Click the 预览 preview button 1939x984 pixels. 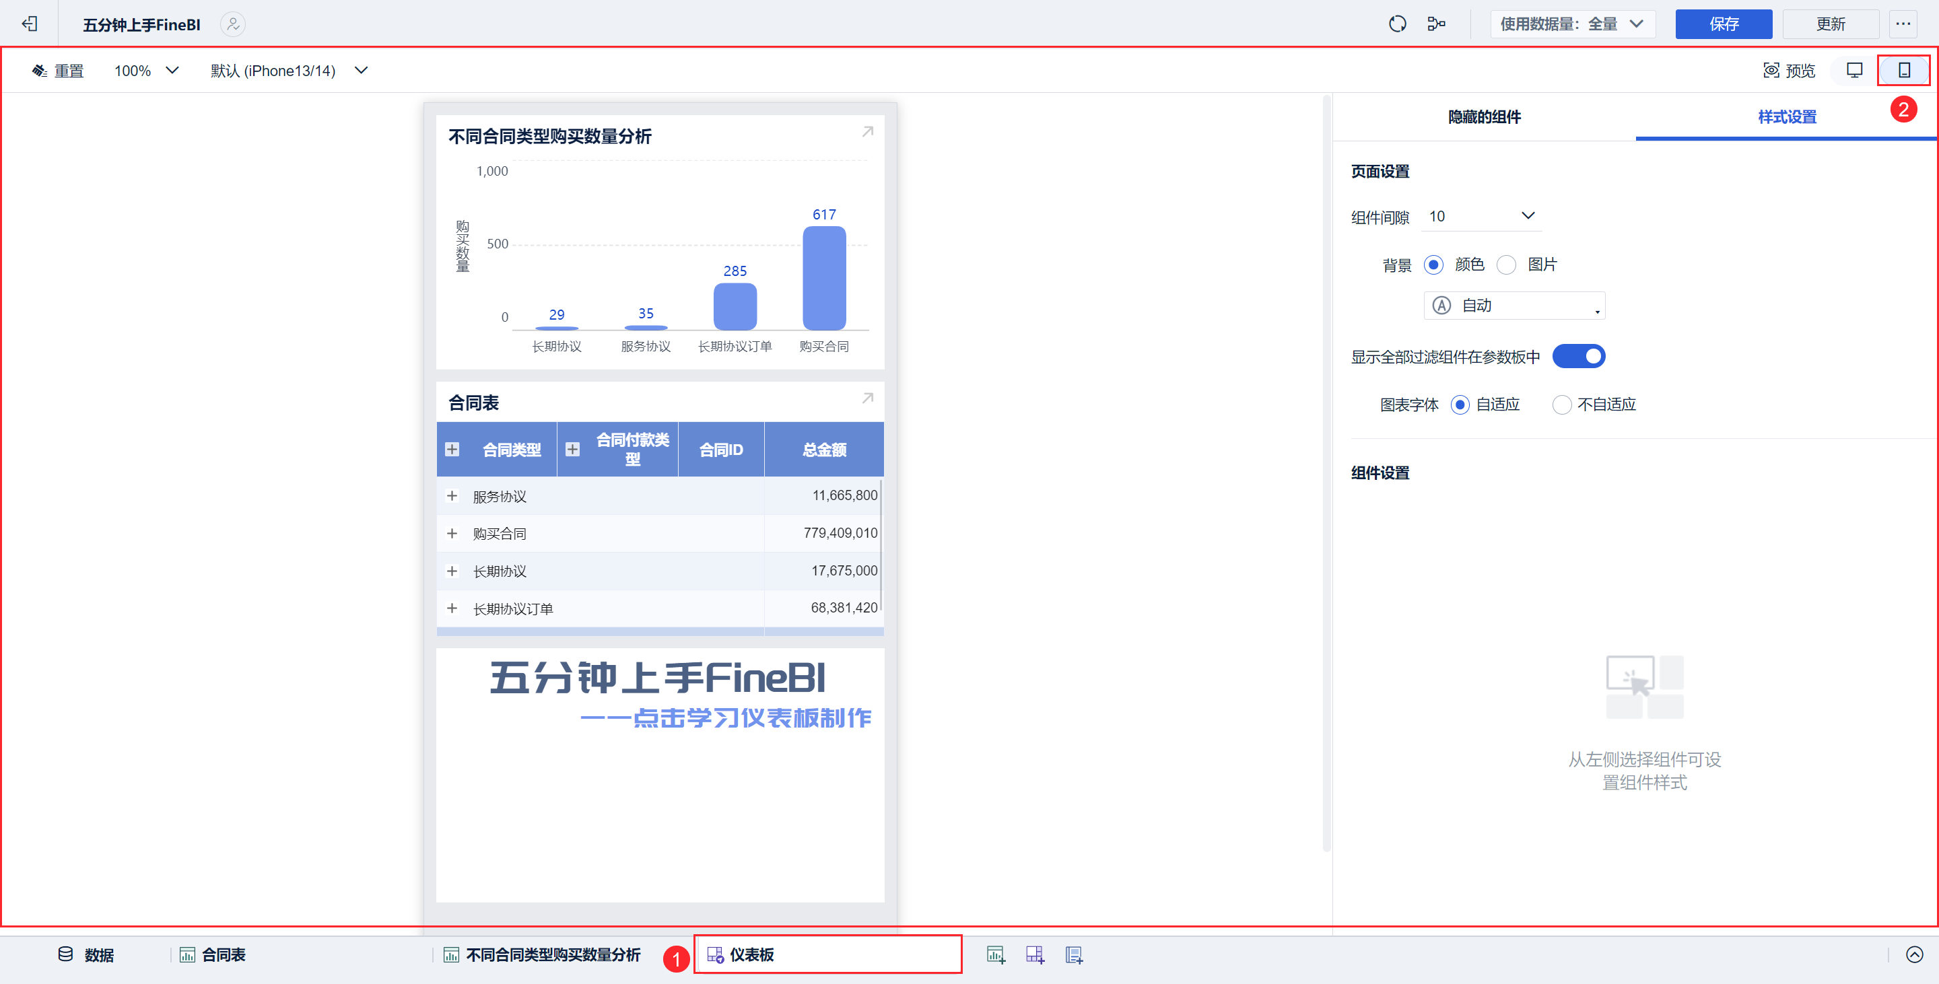(x=1788, y=71)
